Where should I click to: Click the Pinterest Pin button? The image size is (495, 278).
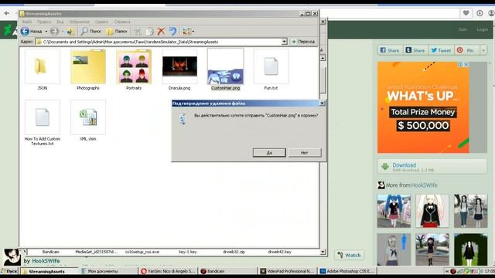tap(466, 50)
